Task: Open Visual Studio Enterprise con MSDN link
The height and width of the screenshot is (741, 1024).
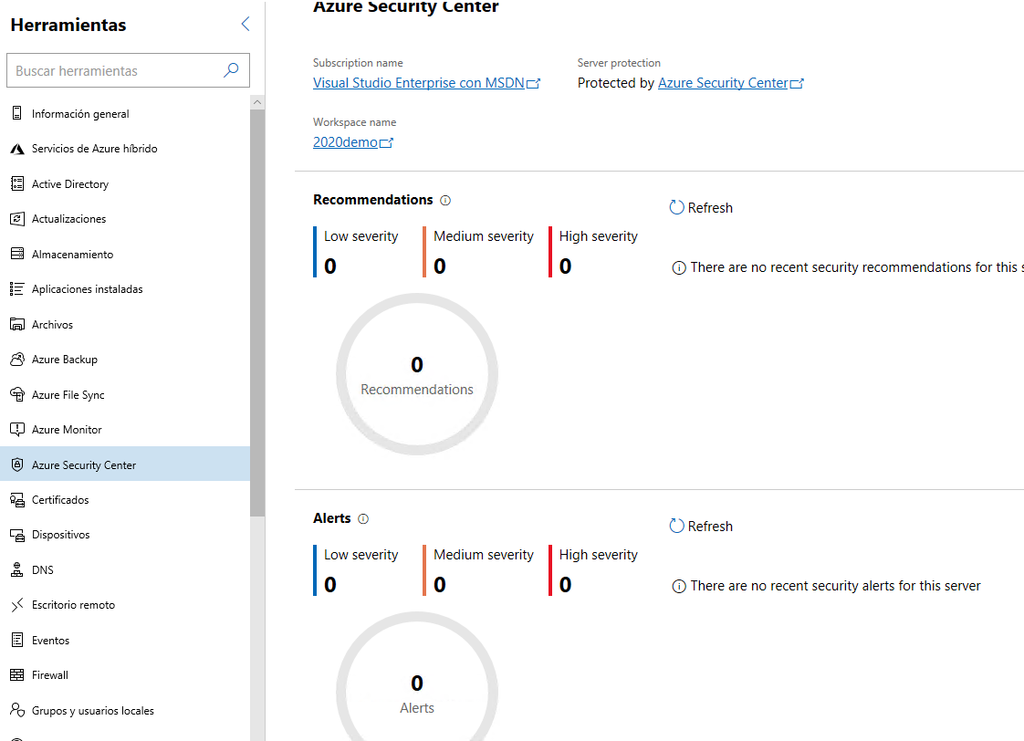Action: 419,83
